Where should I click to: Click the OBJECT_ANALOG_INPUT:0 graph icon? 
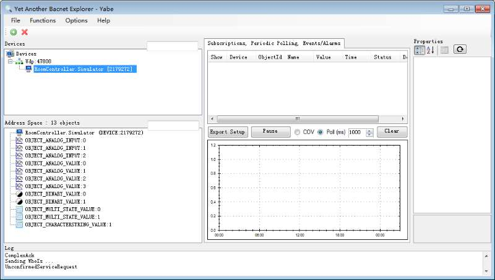tap(19, 140)
